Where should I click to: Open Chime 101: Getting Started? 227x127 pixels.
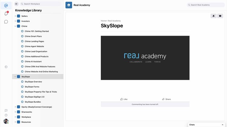tap(37, 31)
